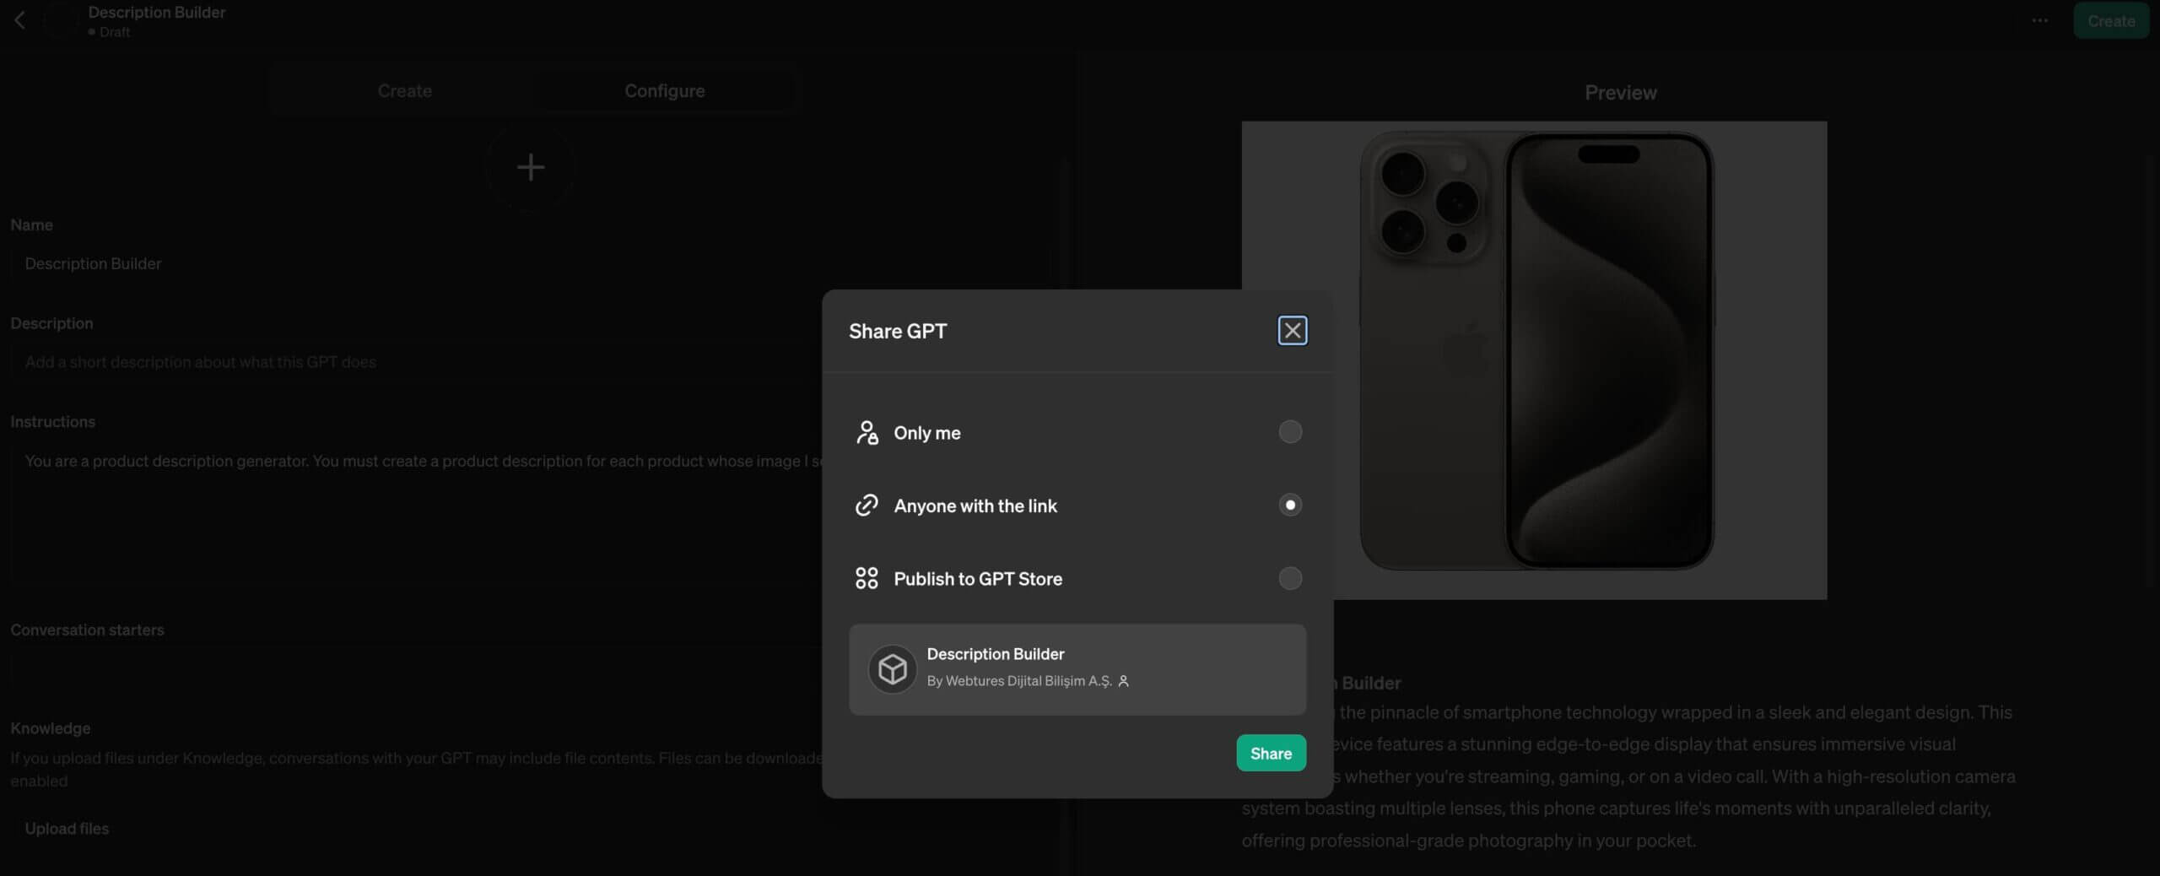
Task: Switch to the Configure tab
Action: (664, 90)
